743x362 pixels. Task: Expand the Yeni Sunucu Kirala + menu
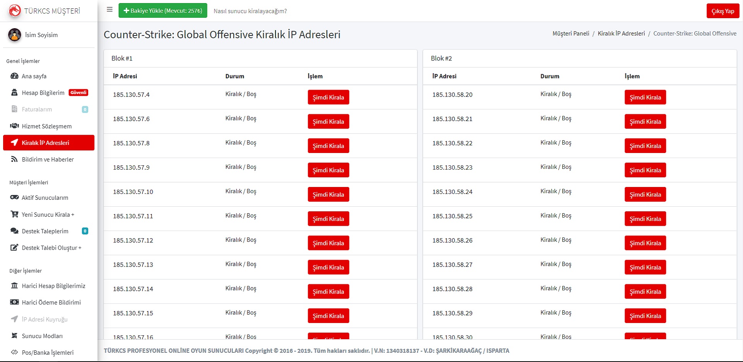[x=48, y=214]
